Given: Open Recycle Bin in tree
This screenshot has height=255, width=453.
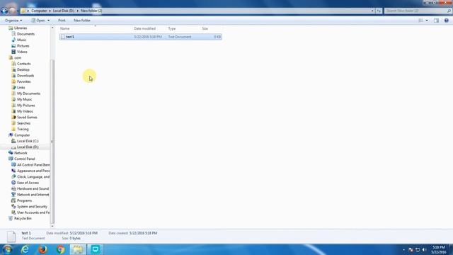Looking at the screenshot, I should pos(23,218).
